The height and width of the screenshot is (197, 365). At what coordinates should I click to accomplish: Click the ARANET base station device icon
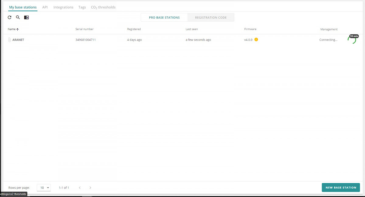click(x=9, y=40)
